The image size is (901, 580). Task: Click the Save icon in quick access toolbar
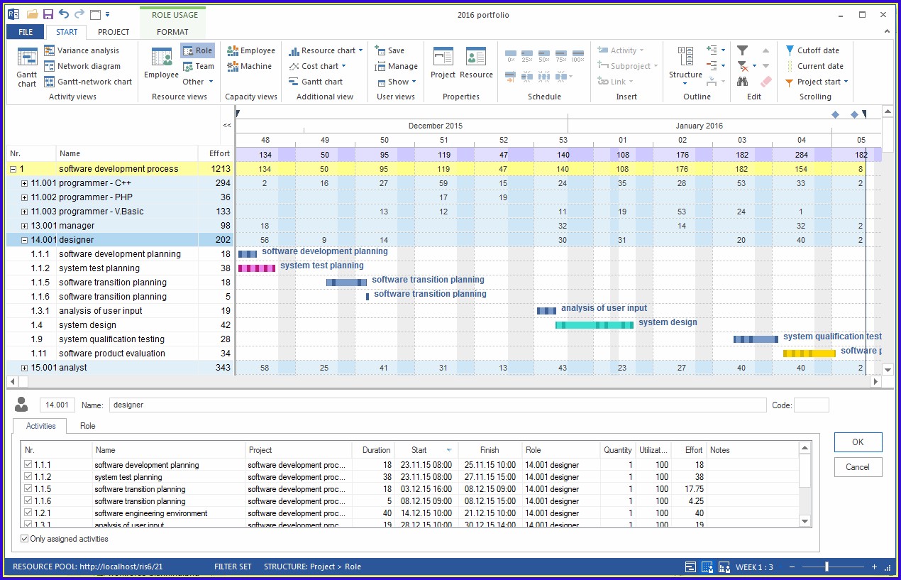[48, 14]
